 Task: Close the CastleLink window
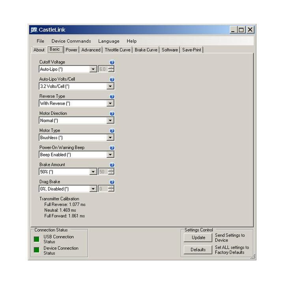tap(250, 30)
